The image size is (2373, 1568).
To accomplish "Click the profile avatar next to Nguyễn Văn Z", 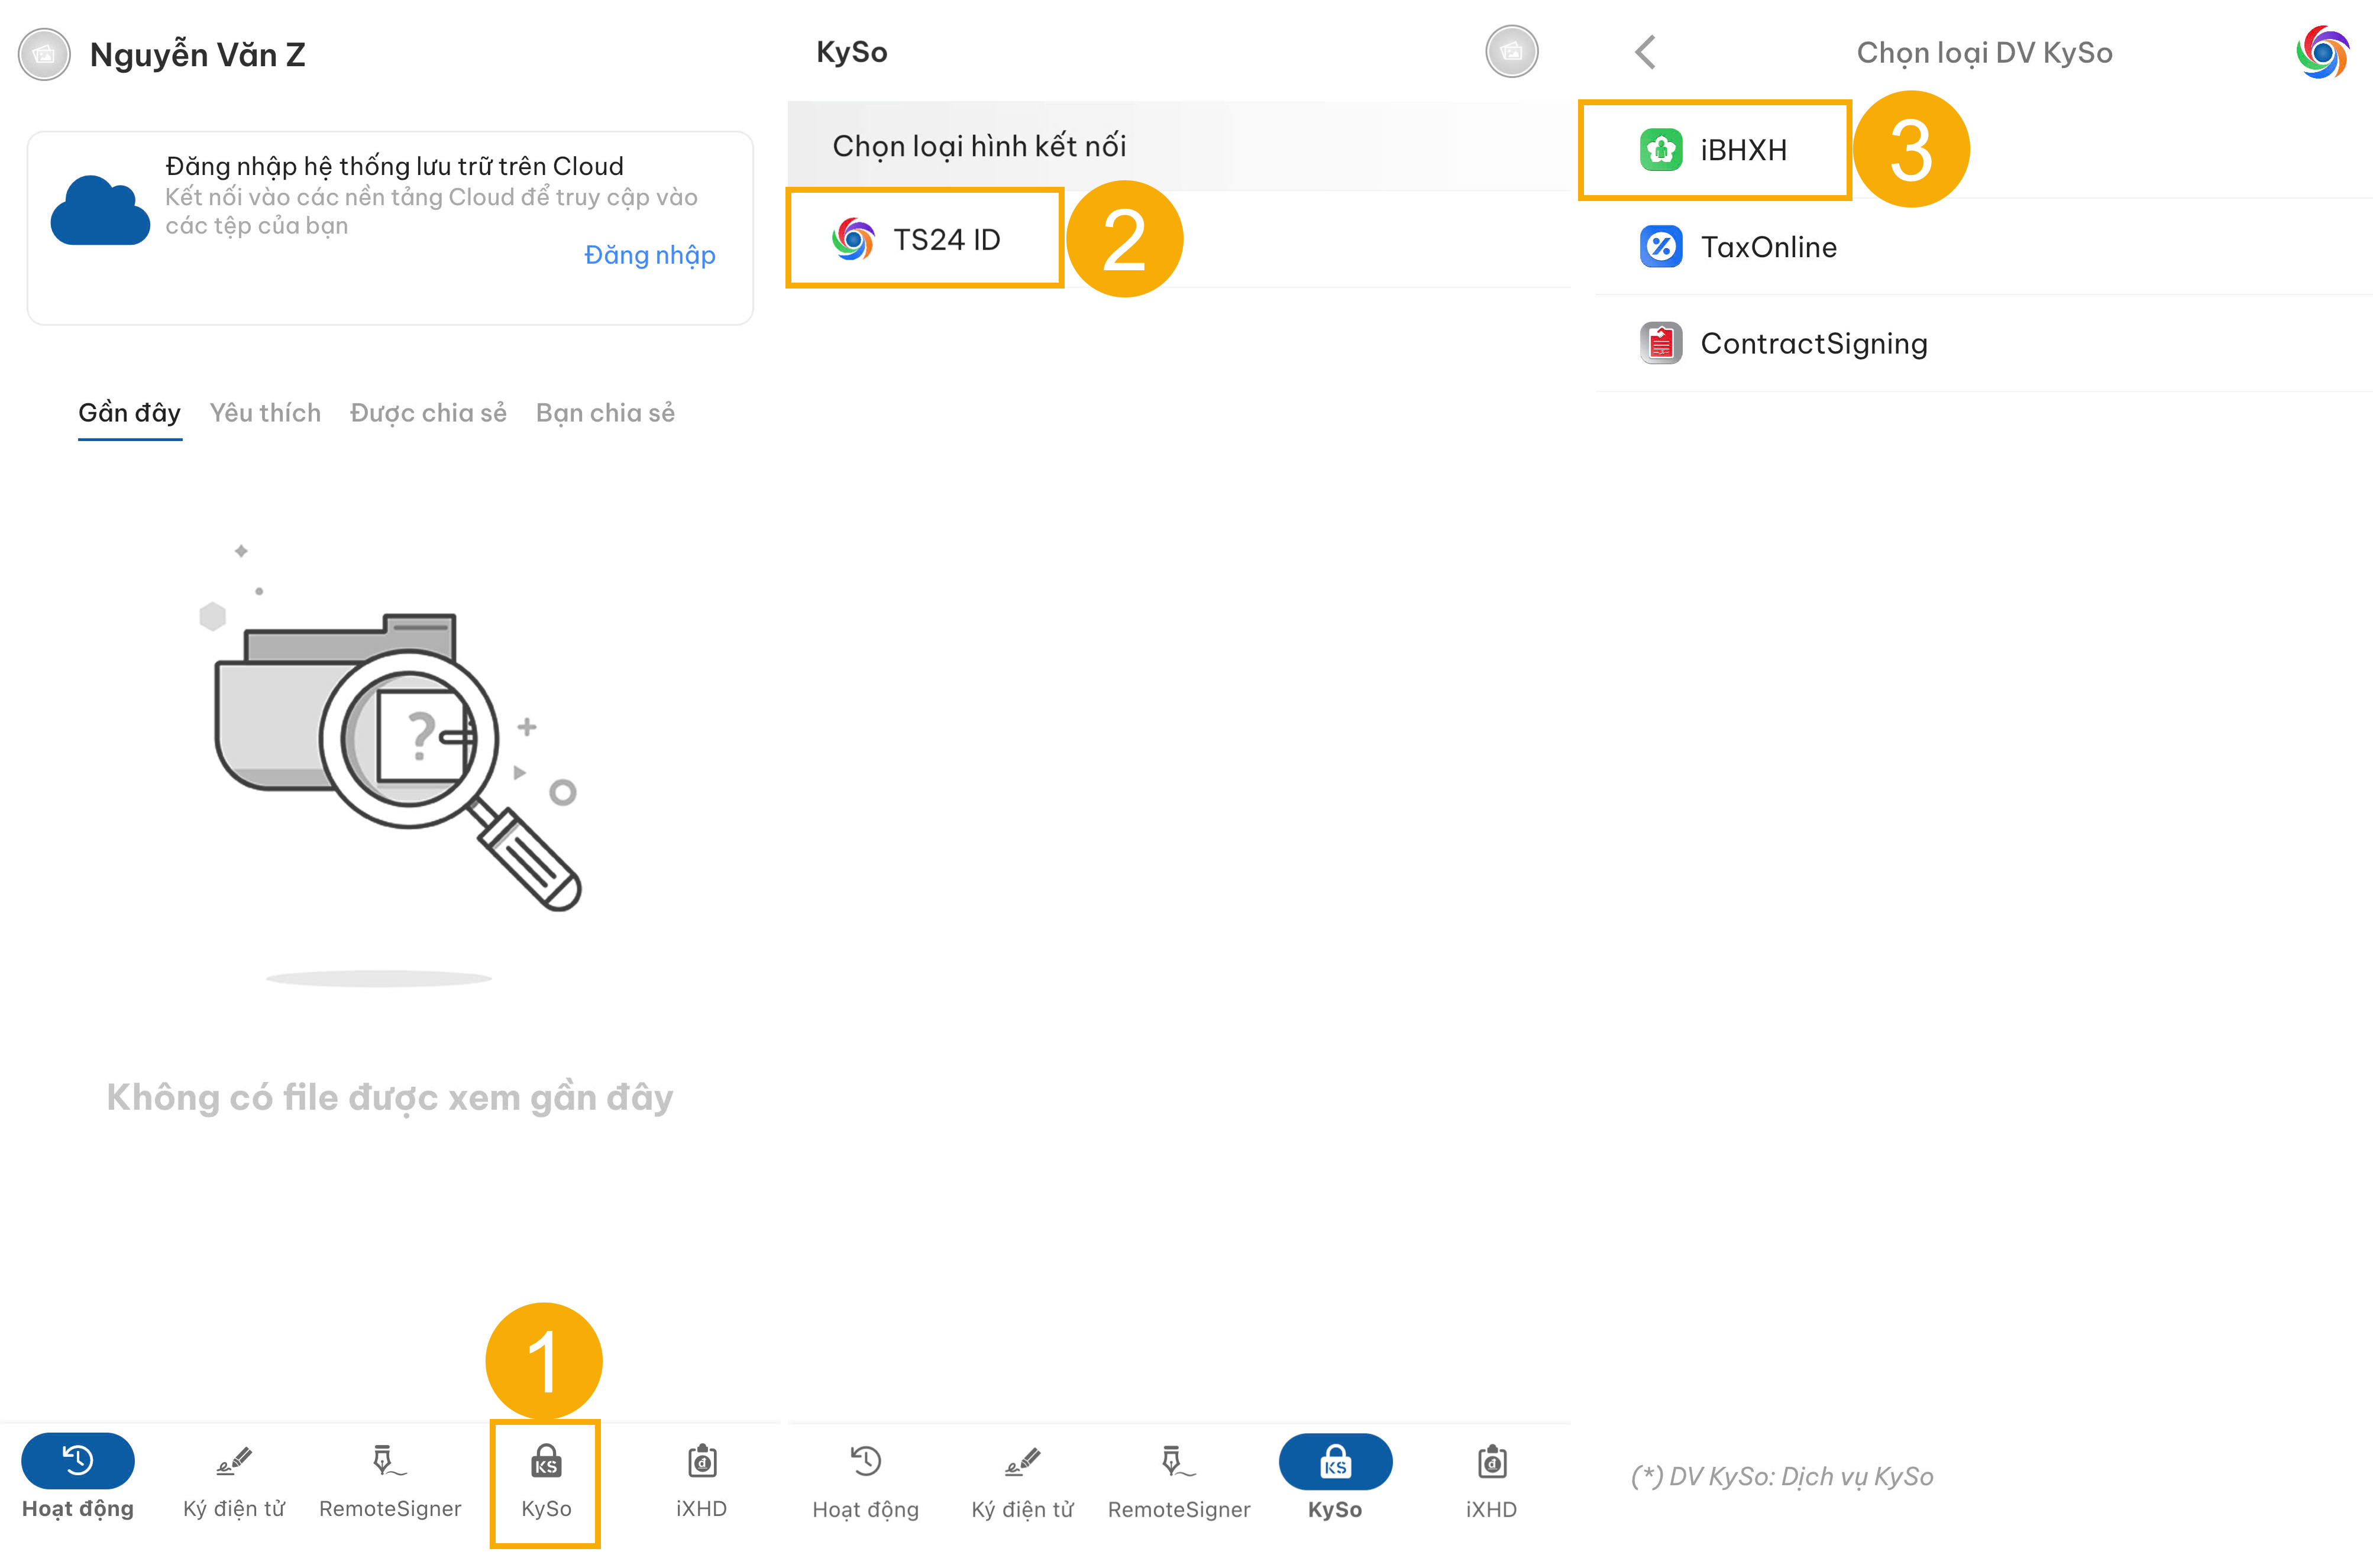I will click(x=44, y=54).
